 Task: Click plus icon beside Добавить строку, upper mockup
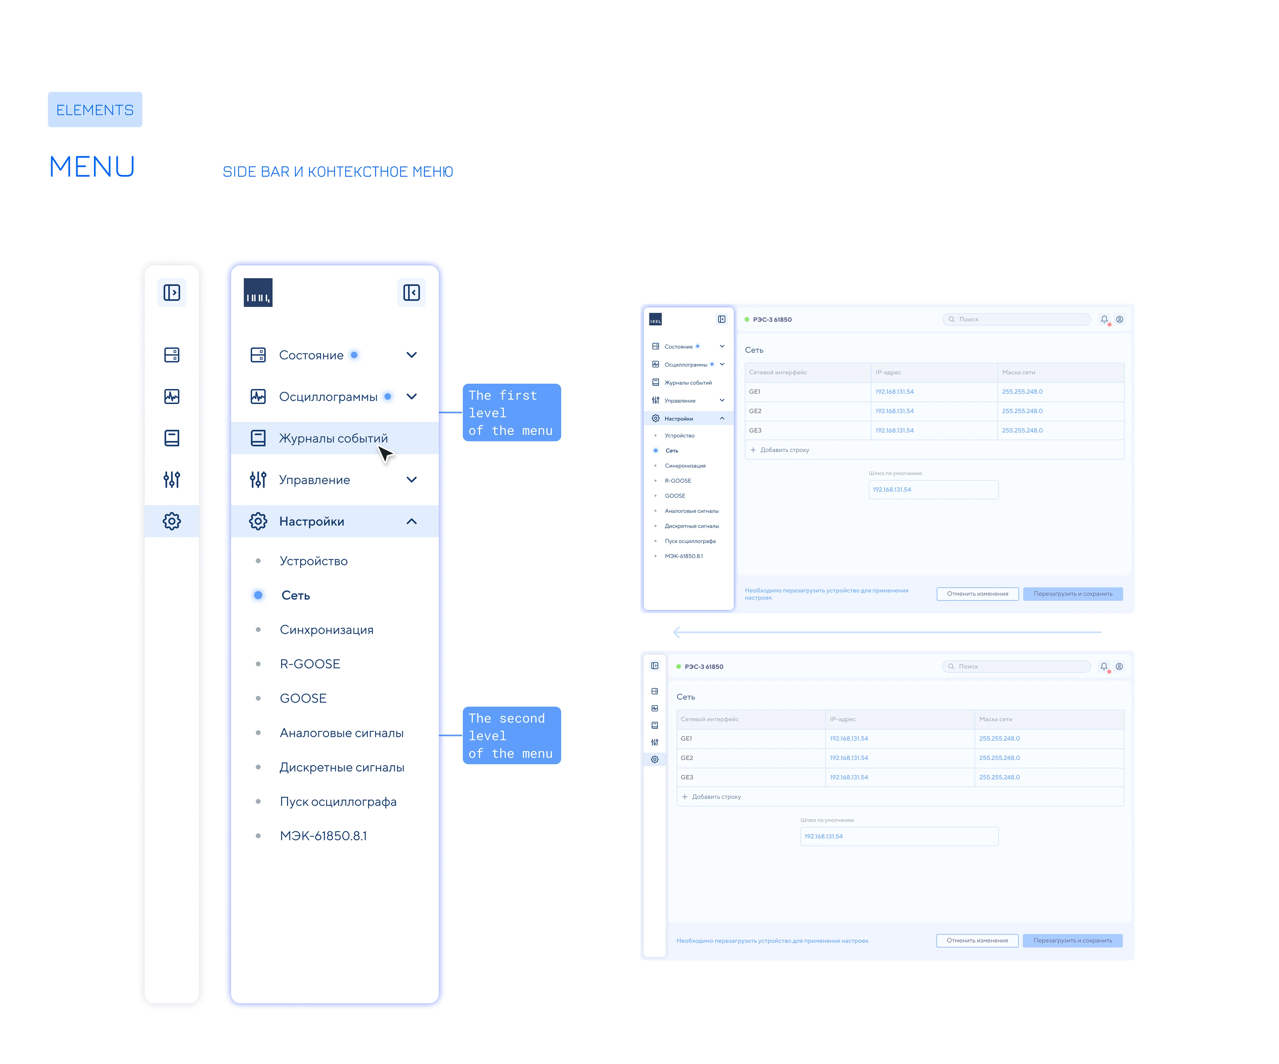coord(753,450)
